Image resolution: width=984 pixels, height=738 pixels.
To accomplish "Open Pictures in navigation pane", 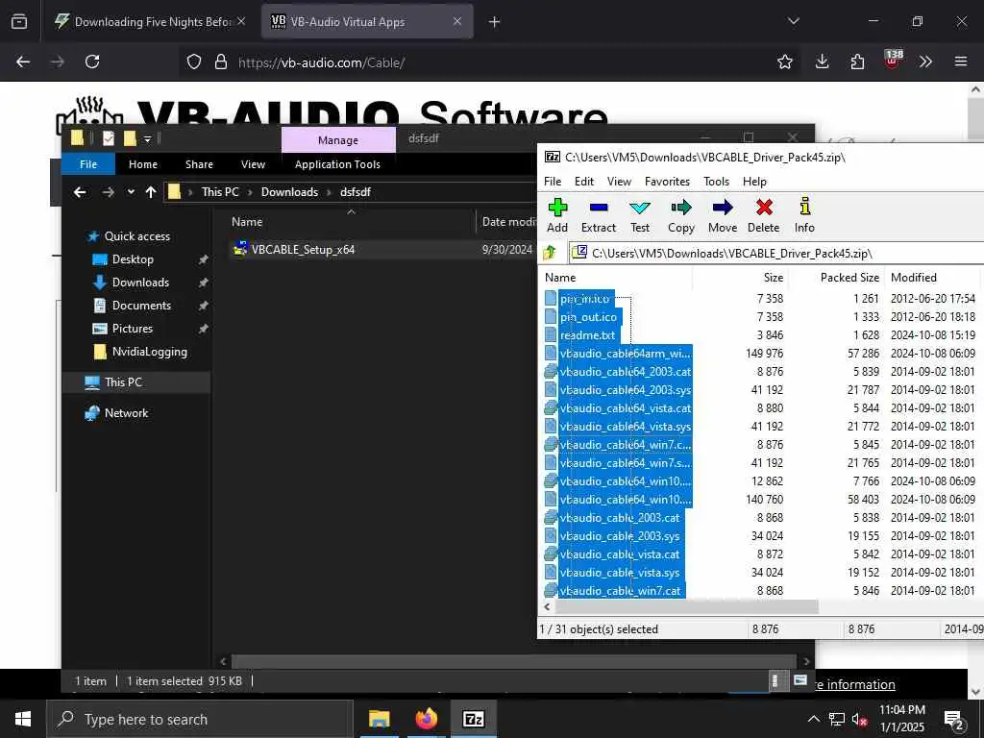I will pos(133,329).
